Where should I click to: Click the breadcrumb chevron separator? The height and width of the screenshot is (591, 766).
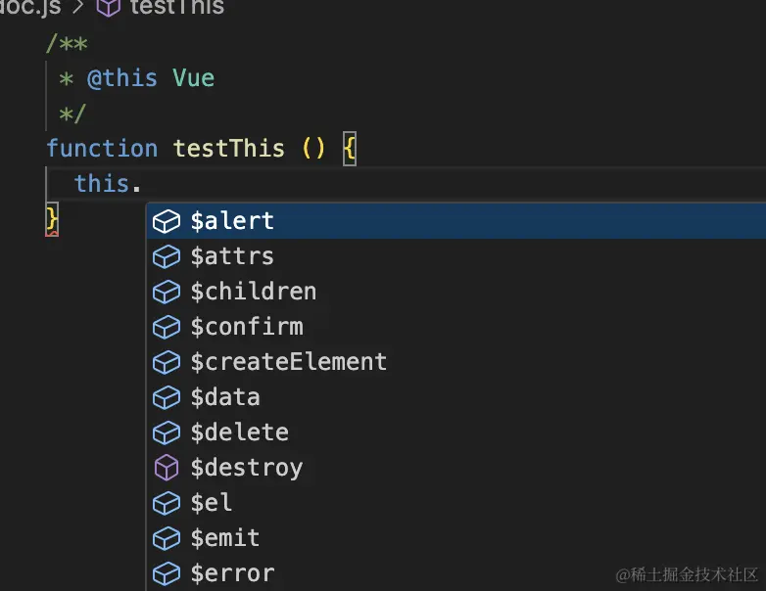79,8
